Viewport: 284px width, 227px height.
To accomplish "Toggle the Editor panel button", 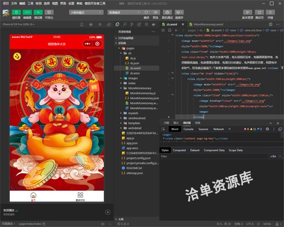I will click(27, 12).
